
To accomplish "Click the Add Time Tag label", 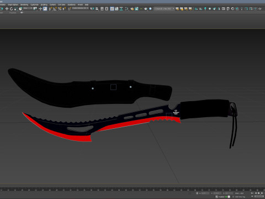I will [240, 197].
